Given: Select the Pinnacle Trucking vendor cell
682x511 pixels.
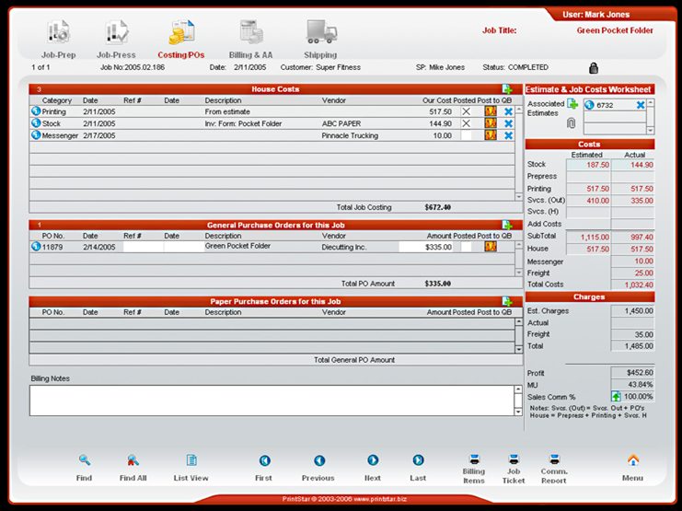Looking at the screenshot, I should tap(350, 135).
